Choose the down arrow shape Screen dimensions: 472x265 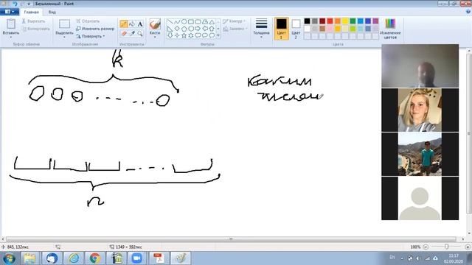(170, 35)
